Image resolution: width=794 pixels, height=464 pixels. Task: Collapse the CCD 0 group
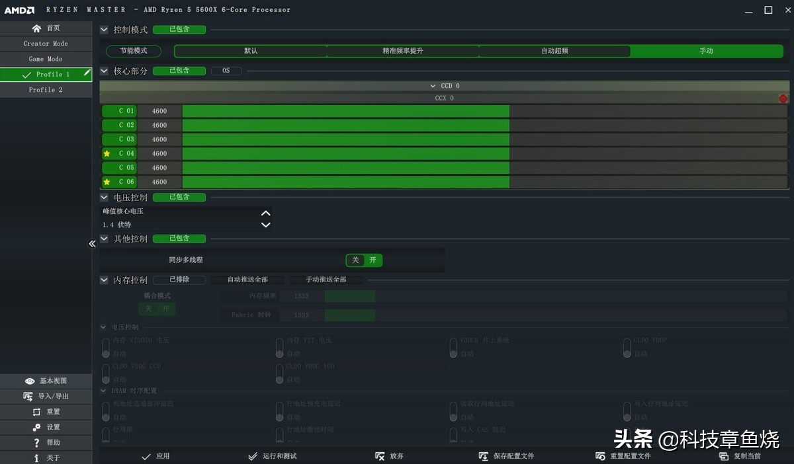coord(433,86)
